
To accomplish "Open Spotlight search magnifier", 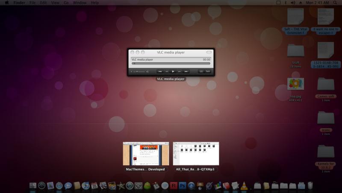I will point(335,3).
